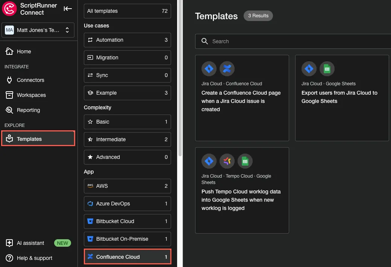Click the 3 Results badge
The height and width of the screenshot is (267, 391).
(258, 16)
